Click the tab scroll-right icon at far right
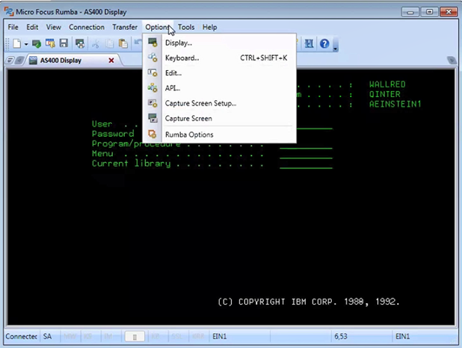The width and height of the screenshot is (462, 348). pos(452,60)
